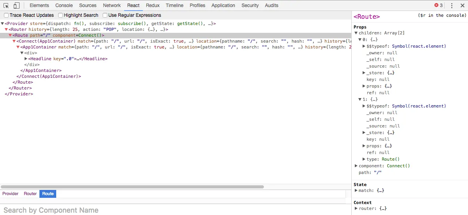Click the horizontal scrollbar of the tree
This screenshot has width=468, height=215.
coord(132,187)
